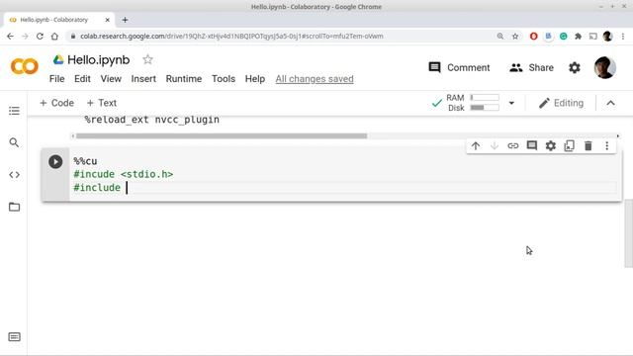Open the command palette icon at the bottom
The width and height of the screenshot is (633, 356).
14,336
